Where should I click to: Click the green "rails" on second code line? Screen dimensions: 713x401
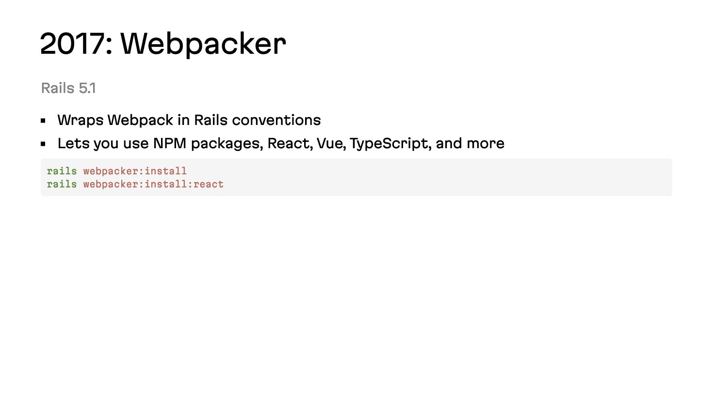62,184
